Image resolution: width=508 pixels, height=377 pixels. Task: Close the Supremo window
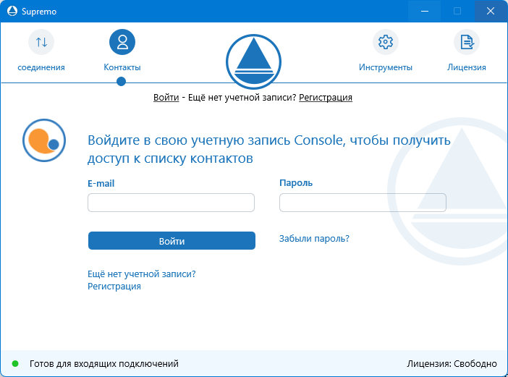pos(491,11)
